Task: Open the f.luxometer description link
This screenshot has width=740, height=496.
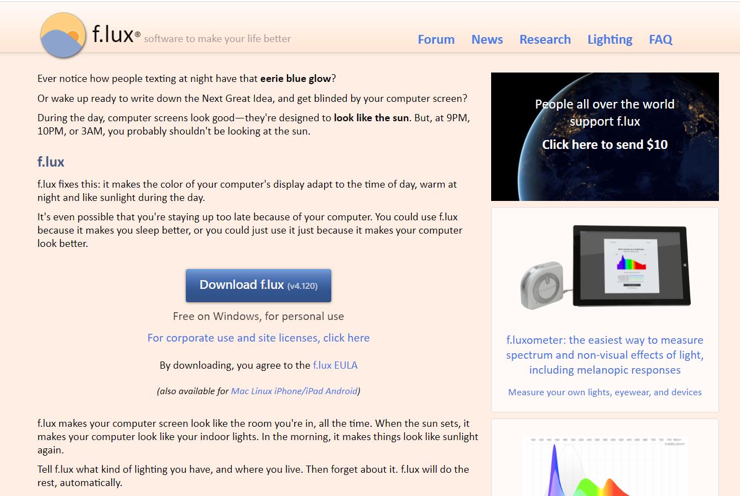Action: pos(604,355)
